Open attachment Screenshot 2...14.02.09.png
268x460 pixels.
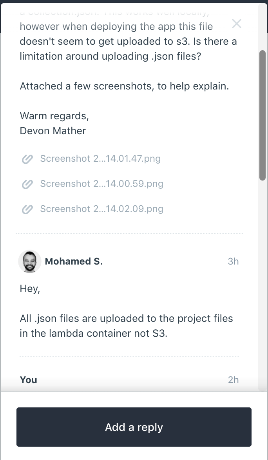pyautogui.click(x=101, y=209)
